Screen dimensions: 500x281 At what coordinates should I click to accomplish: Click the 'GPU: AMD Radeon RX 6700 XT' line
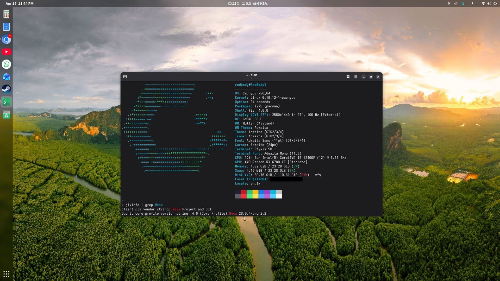(271, 162)
